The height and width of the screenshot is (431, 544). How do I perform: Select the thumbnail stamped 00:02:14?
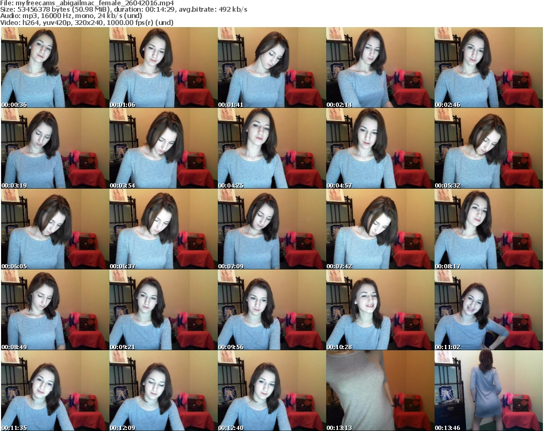coord(380,67)
